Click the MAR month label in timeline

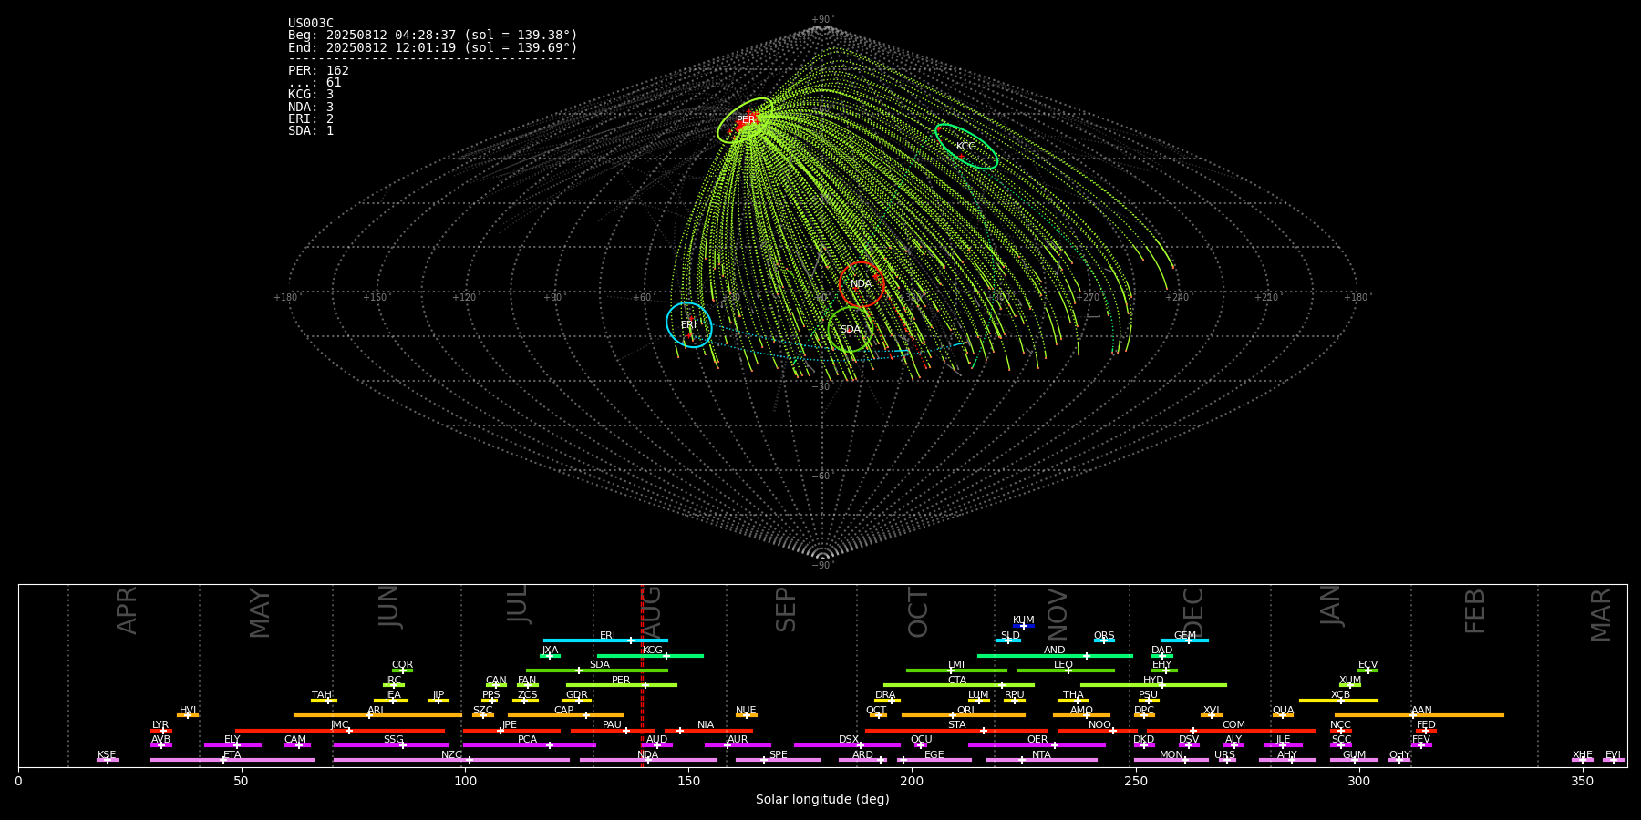[1601, 615]
